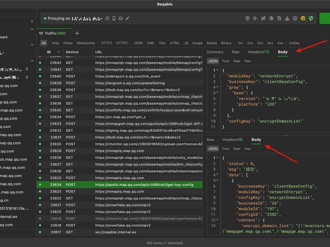This screenshot has width=330, height=247.
Task: Select request 23624 get-key-config row
Action: pyautogui.click(x=120, y=184)
